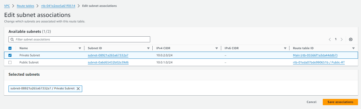Click the Name column header
361x109 pixels.
24,48
